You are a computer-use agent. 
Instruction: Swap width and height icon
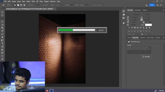click(x=77, y=5)
